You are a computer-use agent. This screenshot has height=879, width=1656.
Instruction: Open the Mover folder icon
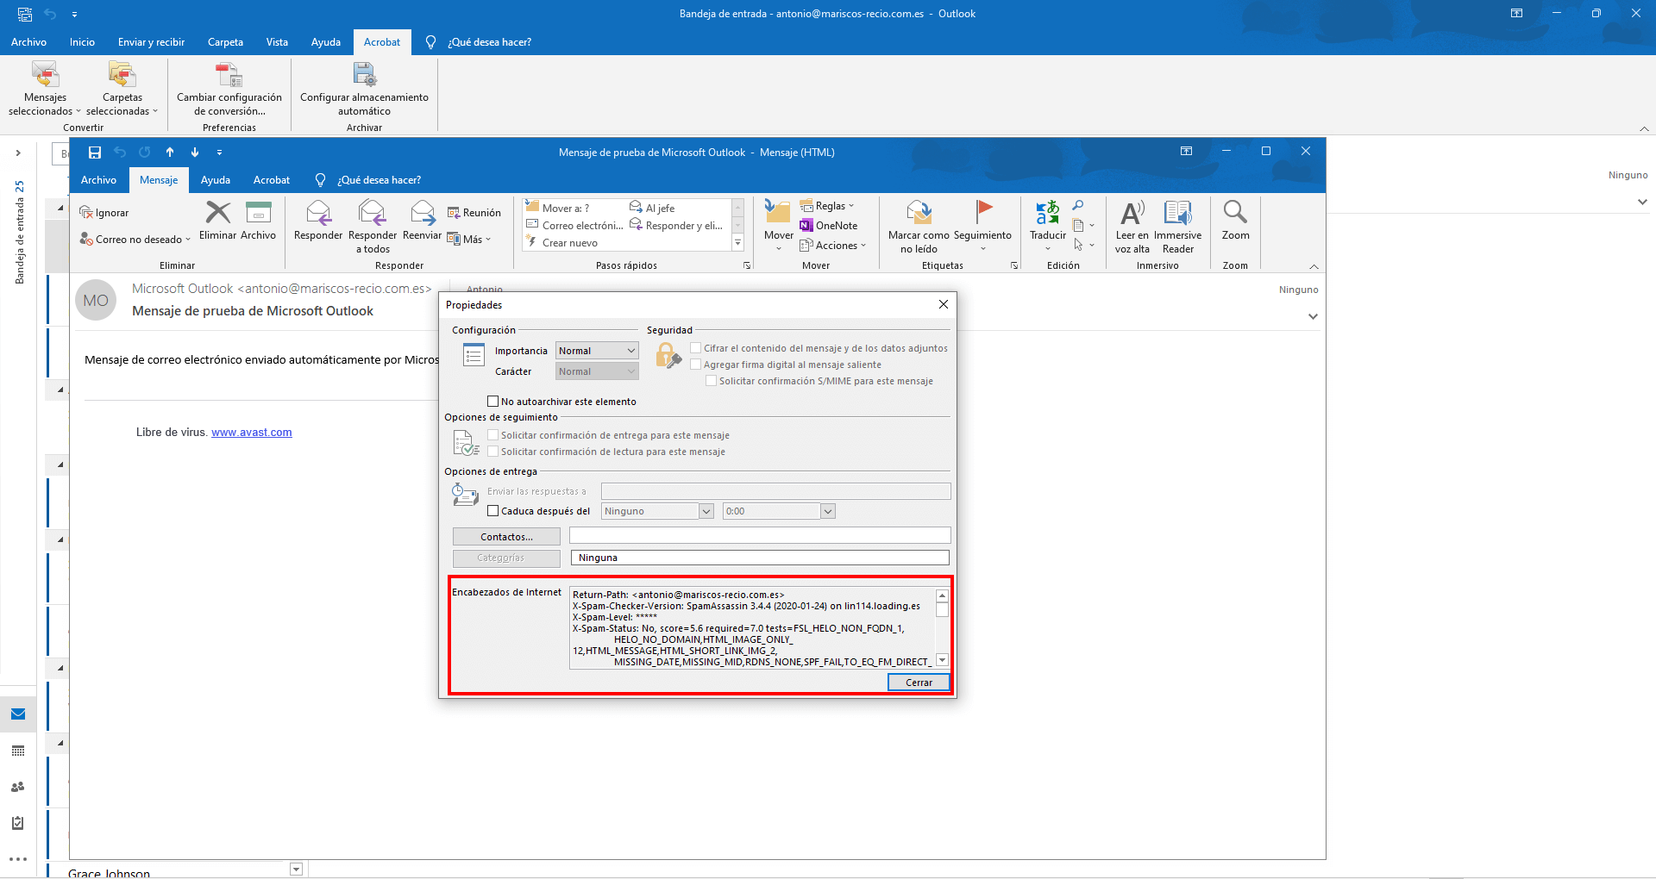click(778, 212)
